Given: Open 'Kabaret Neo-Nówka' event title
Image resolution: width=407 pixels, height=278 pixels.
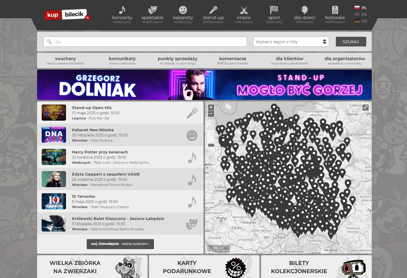Looking at the screenshot, I should coord(93,130).
